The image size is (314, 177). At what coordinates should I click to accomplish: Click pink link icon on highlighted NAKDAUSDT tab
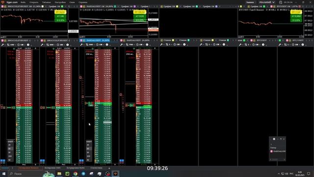(x=81, y=40)
